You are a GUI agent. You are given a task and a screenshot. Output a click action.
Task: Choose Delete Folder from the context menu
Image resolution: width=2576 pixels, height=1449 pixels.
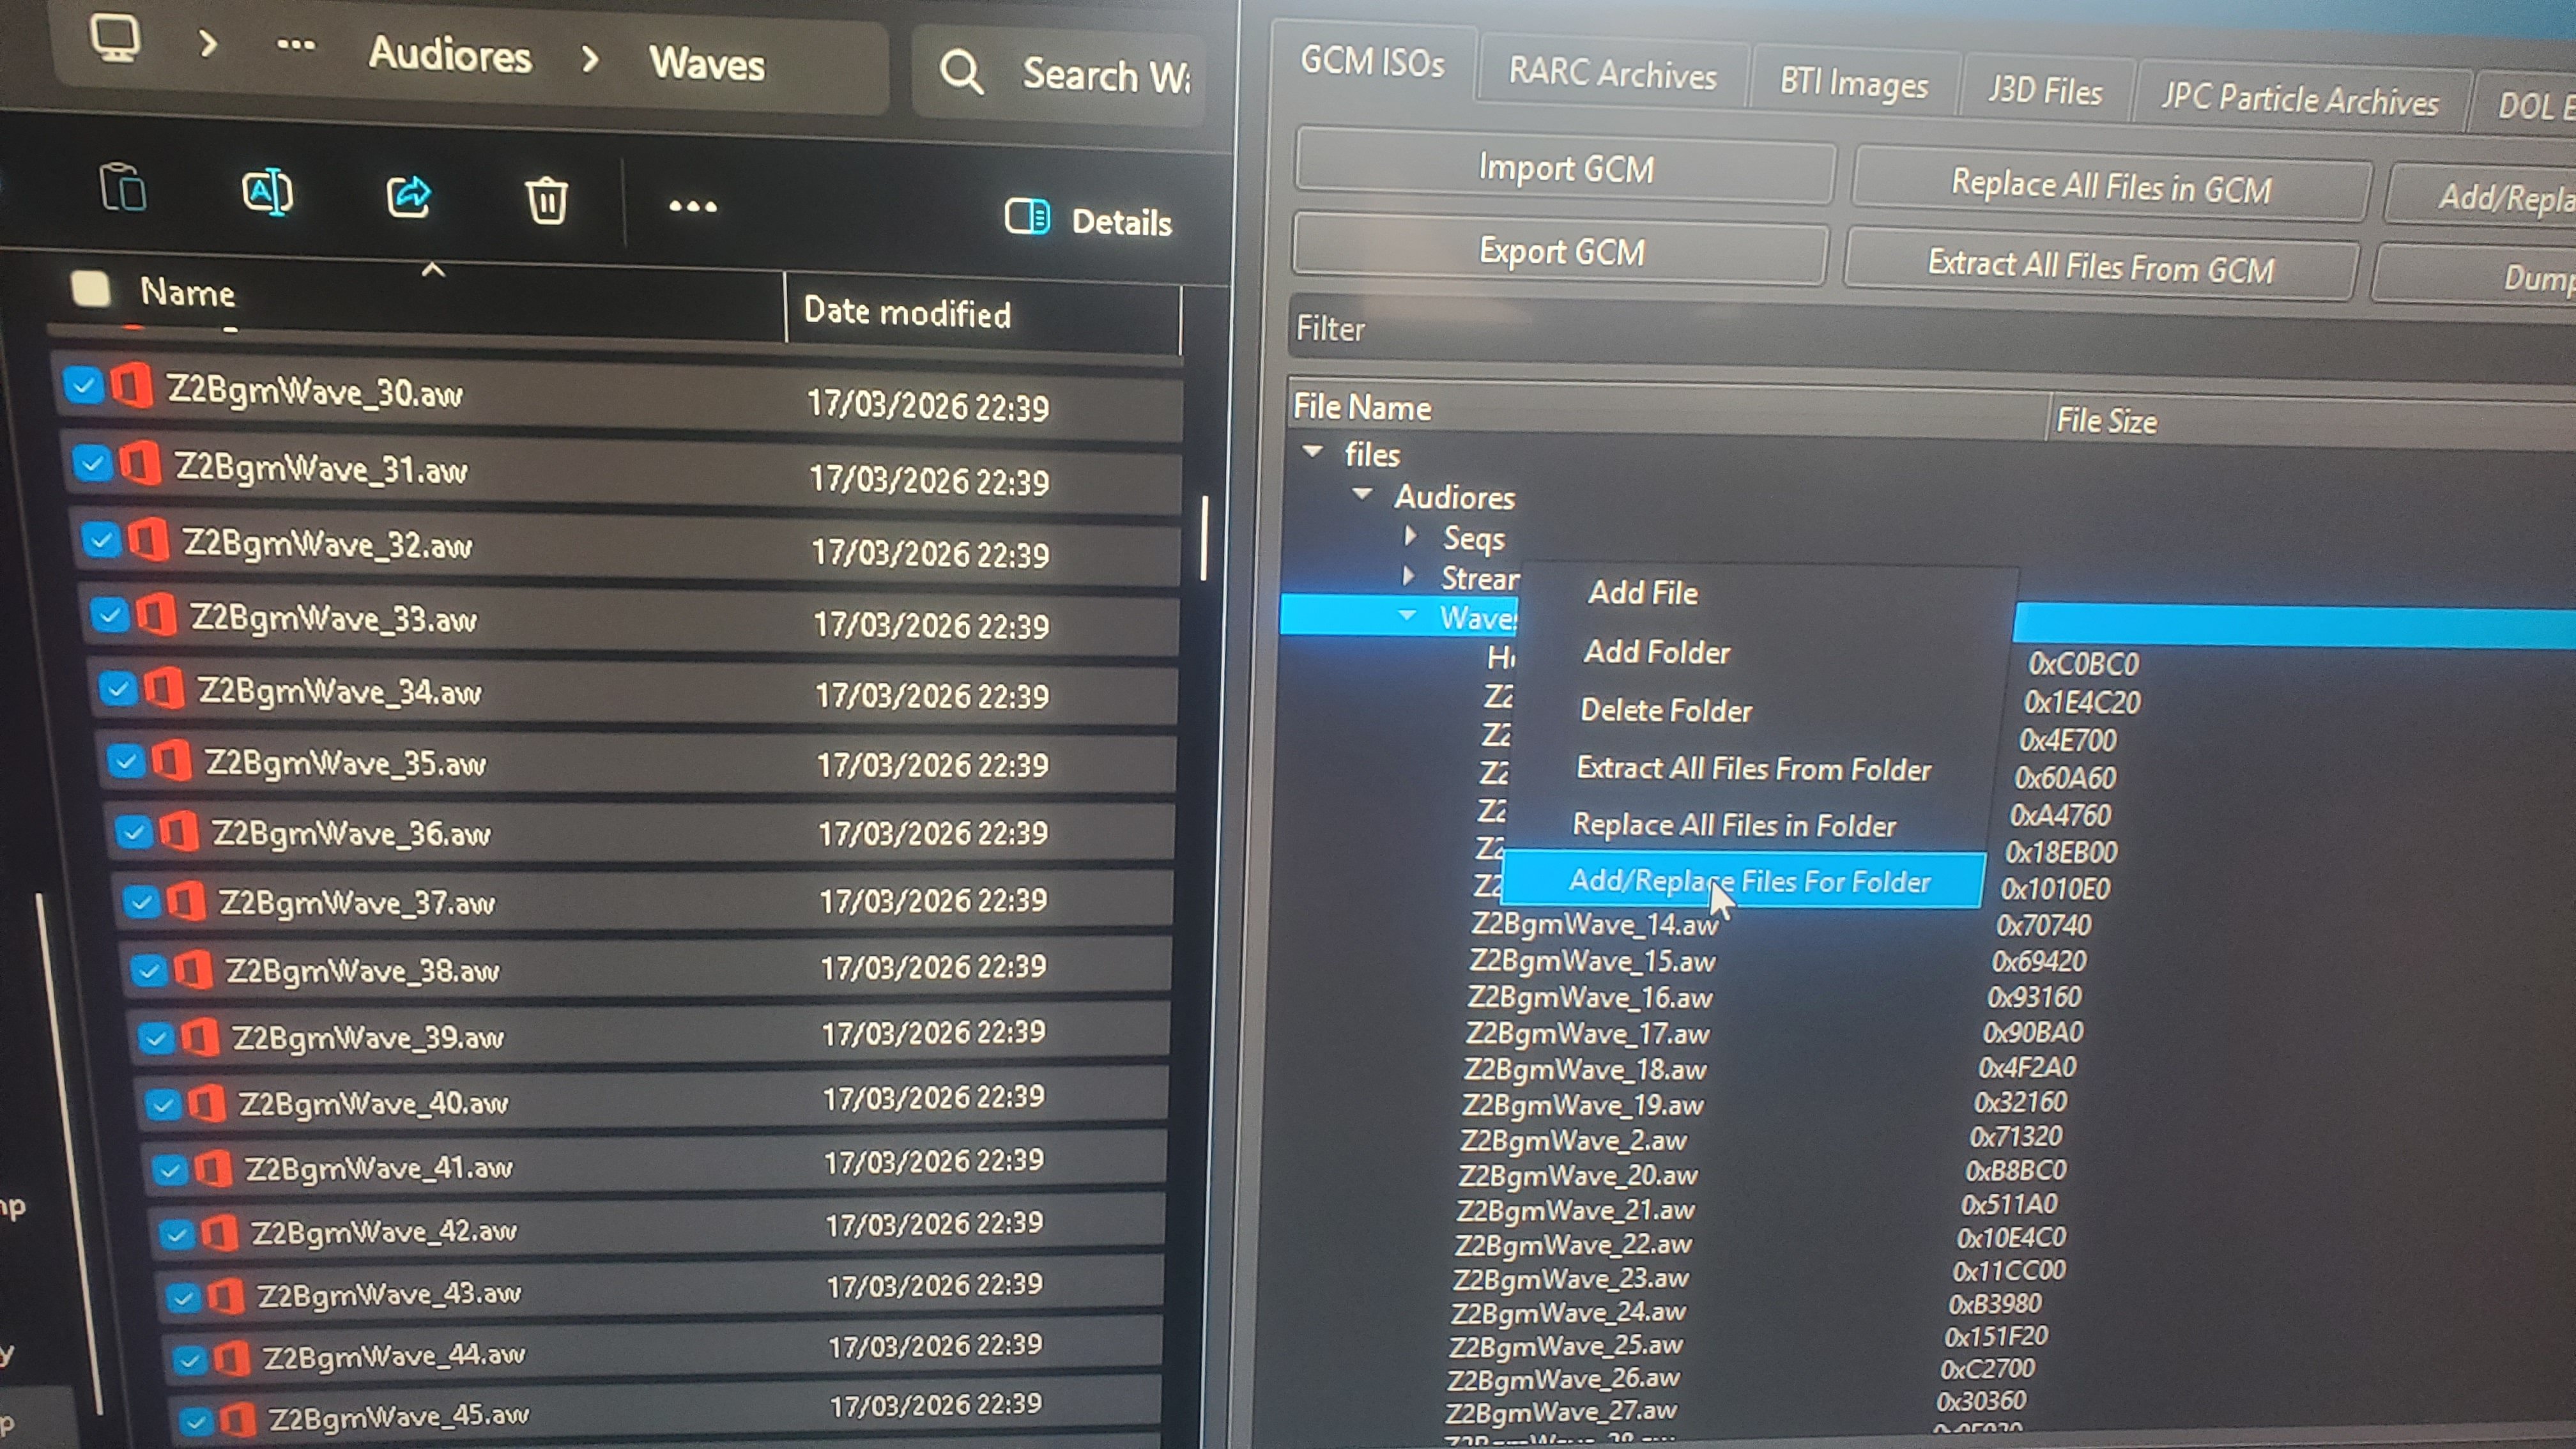coord(1666,710)
